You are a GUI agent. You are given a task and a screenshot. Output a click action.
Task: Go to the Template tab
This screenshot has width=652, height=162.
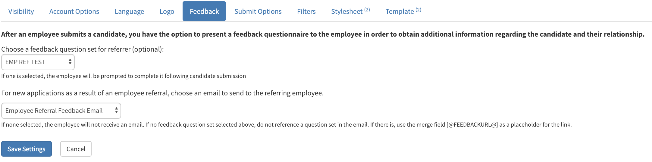[x=400, y=11]
